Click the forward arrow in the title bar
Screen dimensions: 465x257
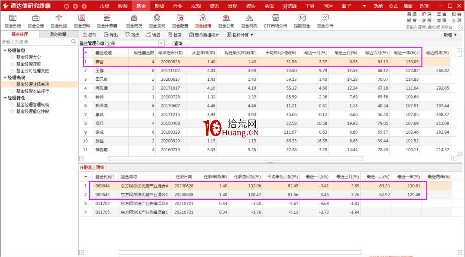[x=84, y=6]
